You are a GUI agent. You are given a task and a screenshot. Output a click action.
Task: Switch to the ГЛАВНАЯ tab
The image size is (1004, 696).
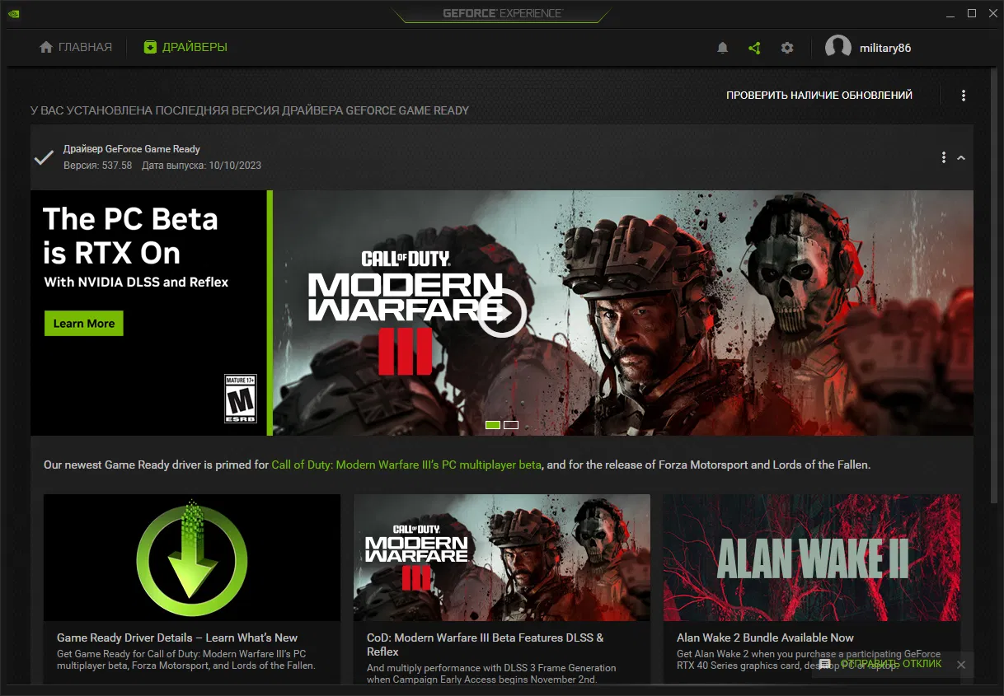(x=76, y=47)
